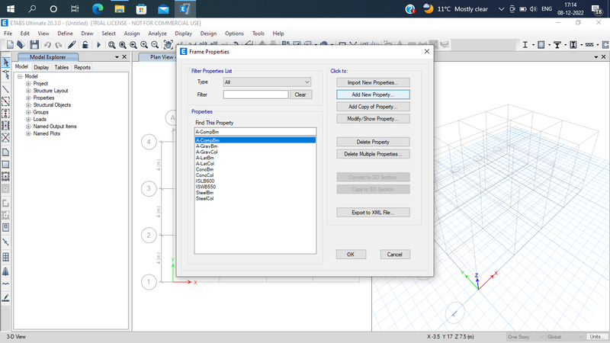The height and width of the screenshot is (343, 610).
Task: Click the Run Analysis play icon
Action: tap(98, 45)
